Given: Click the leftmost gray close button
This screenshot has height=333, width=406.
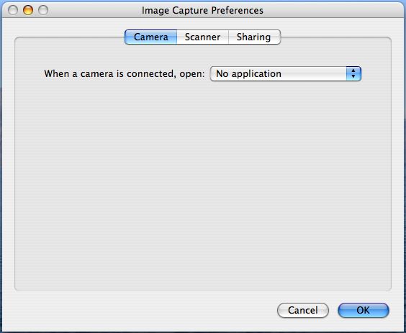Looking at the screenshot, I should [13, 10].
